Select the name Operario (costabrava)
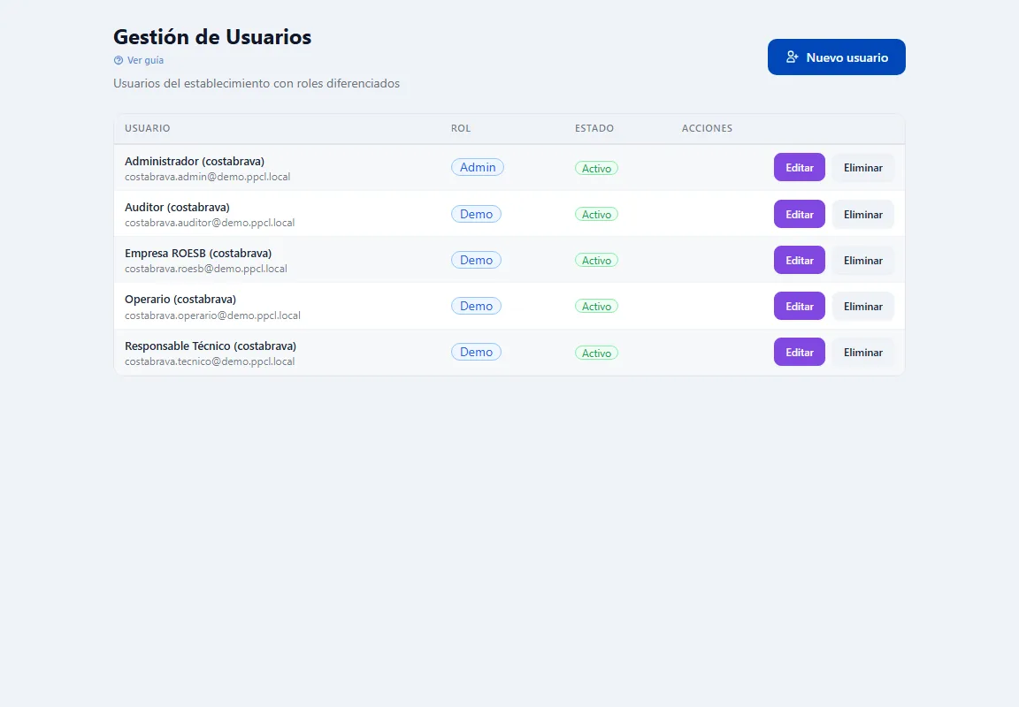1019x707 pixels. pyautogui.click(x=180, y=300)
